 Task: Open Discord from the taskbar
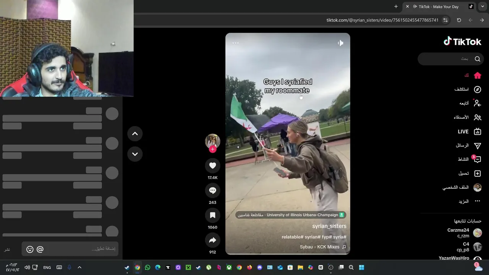pyautogui.click(x=260, y=267)
